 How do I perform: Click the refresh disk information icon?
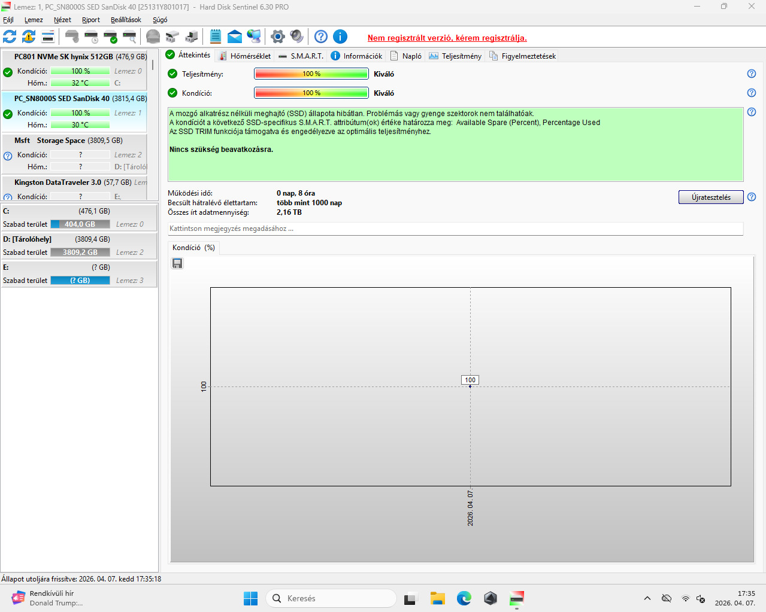[x=10, y=36]
